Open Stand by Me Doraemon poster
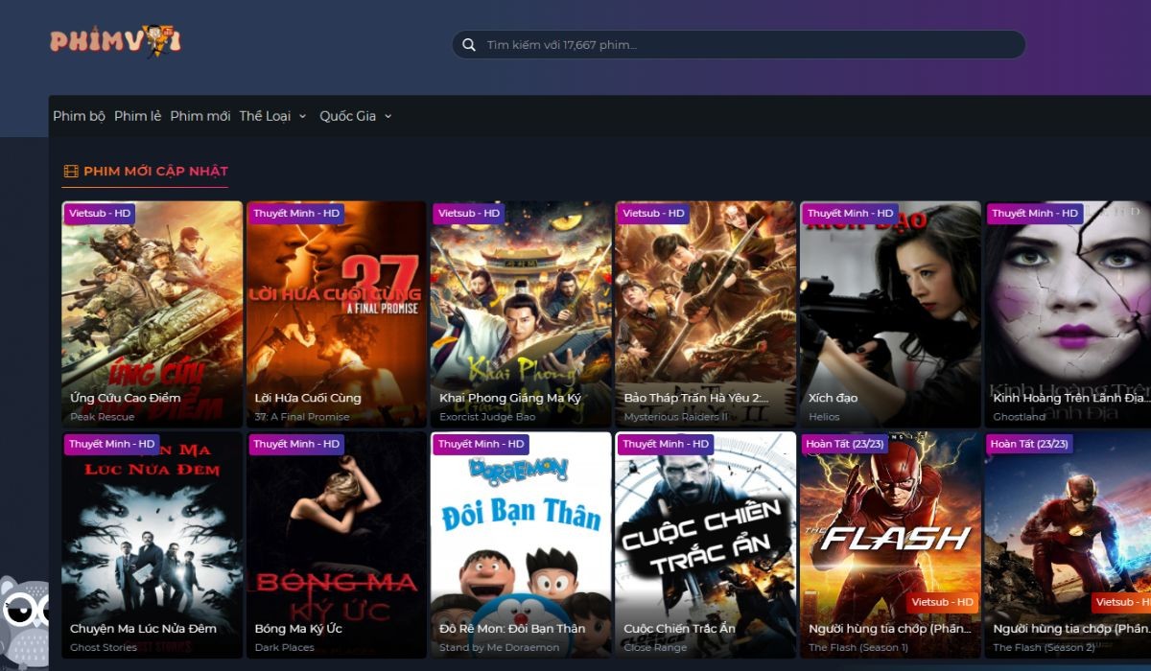The width and height of the screenshot is (1151, 671). (521, 537)
